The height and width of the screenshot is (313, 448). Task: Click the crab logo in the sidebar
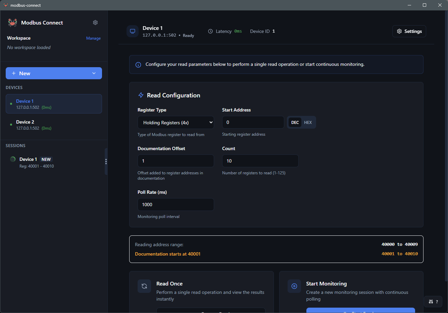[12, 23]
